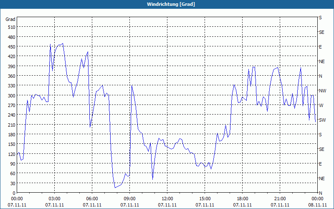Select the 510 value on the y-axis
The image size is (334, 209).
pos(10,27)
